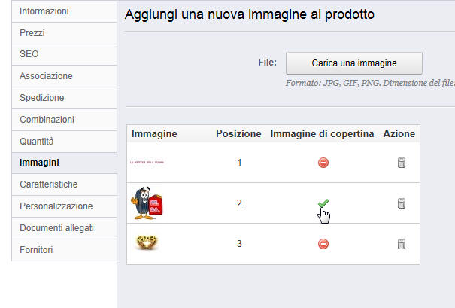The height and width of the screenshot is (308, 455).
Task: Delete the image in position 2
Action: 401,203
